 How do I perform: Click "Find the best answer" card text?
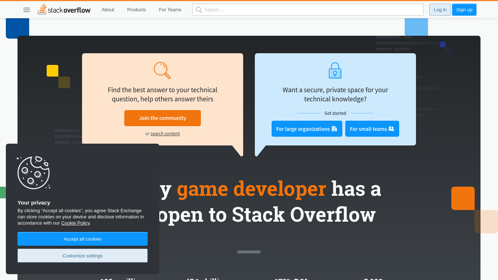[163, 94]
